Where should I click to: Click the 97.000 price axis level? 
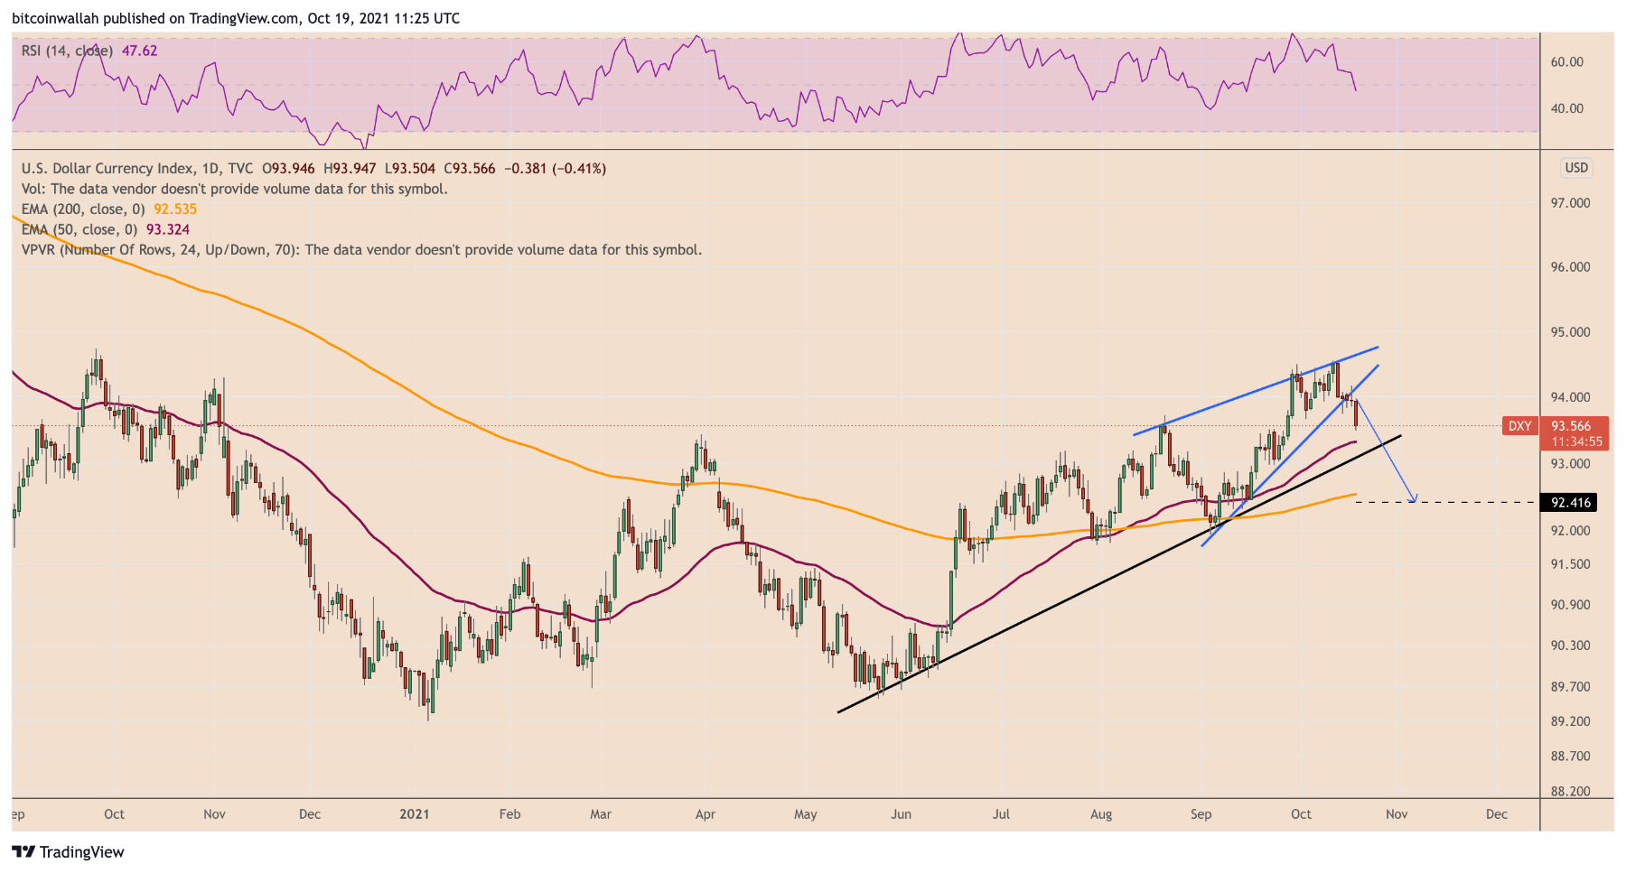click(x=1570, y=203)
